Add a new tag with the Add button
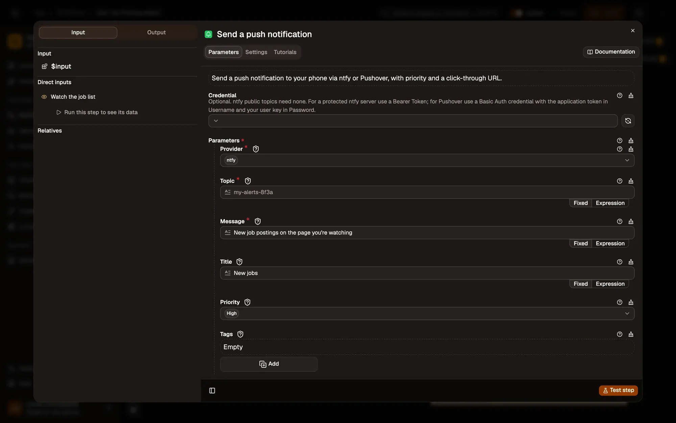Viewport: 676px width, 423px height. (269, 364)
